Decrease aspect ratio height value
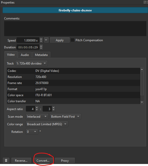Image resolution: width=148 pixels, height=166 pixels. (53, 110)
